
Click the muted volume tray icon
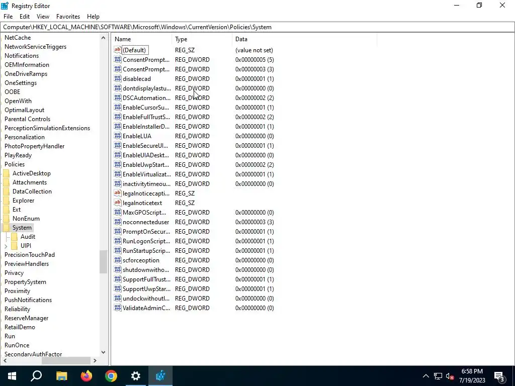coord(450,376)
